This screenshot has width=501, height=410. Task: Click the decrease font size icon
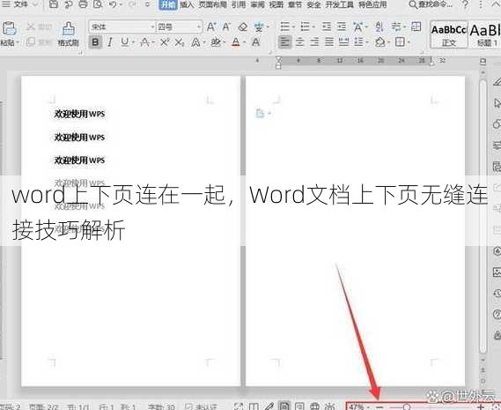[226, 26]
